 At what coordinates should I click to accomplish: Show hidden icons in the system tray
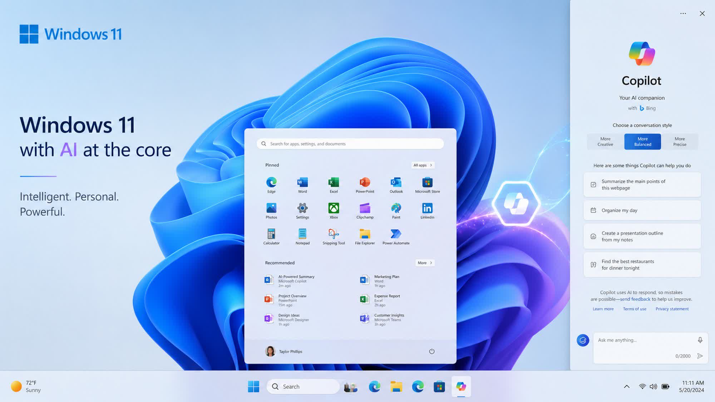click(x=627, y=386)
